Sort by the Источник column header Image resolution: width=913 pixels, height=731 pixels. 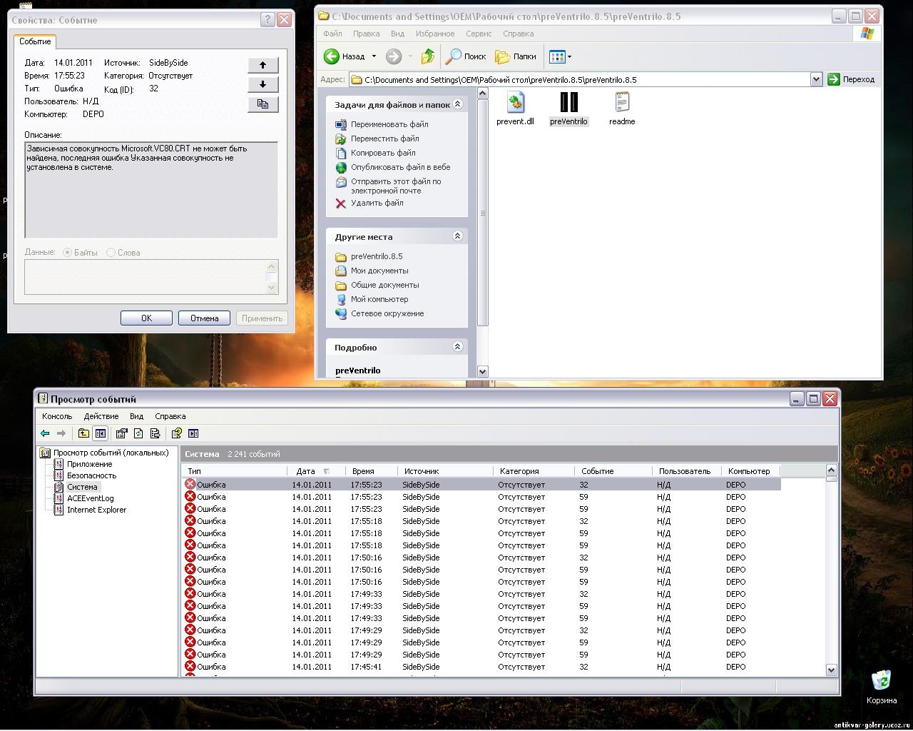[x=446, y=471]
